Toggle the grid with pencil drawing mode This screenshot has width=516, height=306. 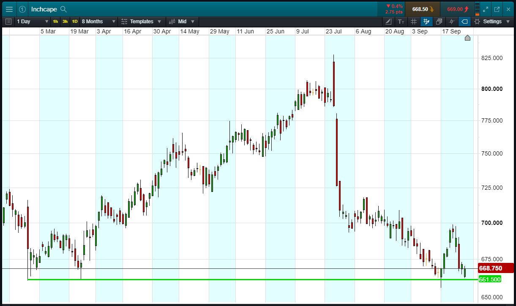(x=426, y=22)
